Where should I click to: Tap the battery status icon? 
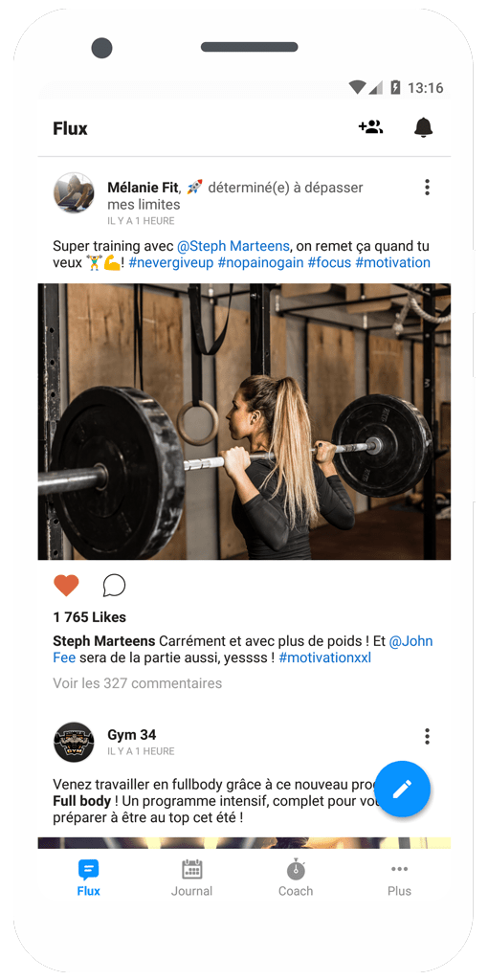395,87
